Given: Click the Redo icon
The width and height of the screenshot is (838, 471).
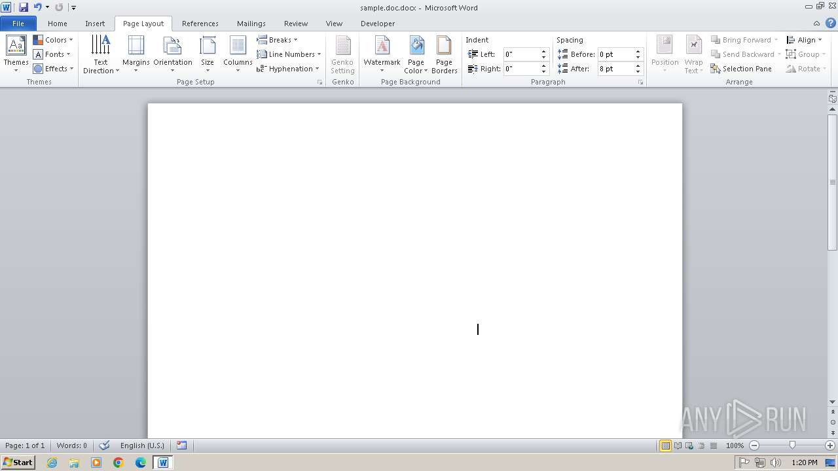Looking at the screenshot, I should [x=59, y=7].
